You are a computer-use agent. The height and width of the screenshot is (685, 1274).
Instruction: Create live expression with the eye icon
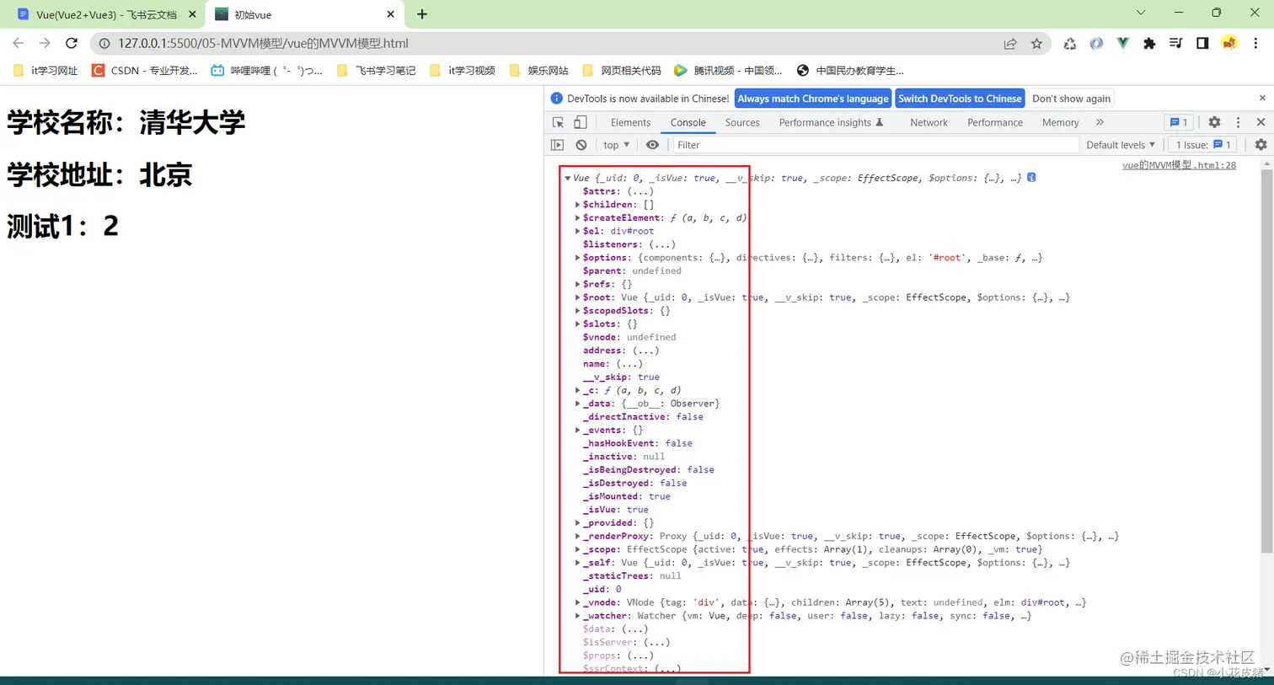[652, 145]
